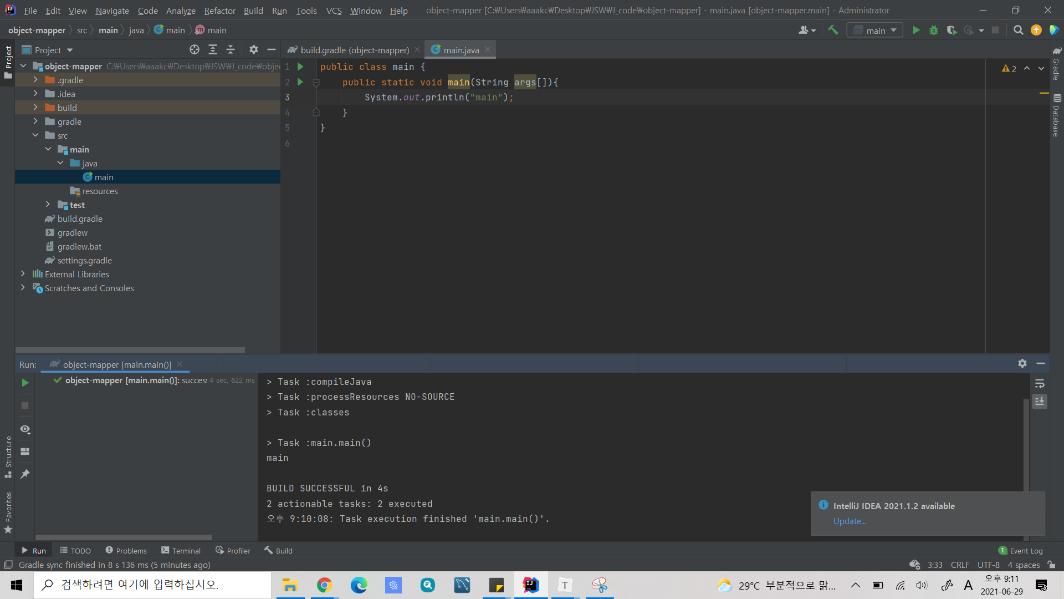Open the Terminal tool window button

(181, 551)
